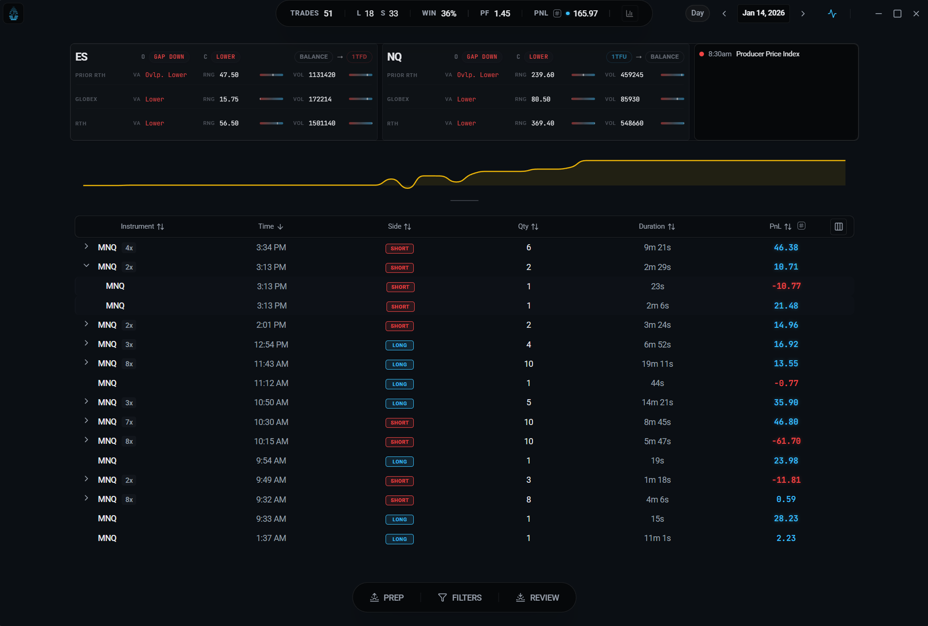The image size is (928, 626).
Task: Click the pulse activity icon
Action: pos(832,14)
